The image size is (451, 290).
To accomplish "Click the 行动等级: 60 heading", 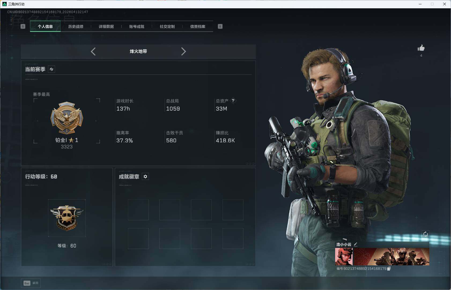I will [41, 176].
